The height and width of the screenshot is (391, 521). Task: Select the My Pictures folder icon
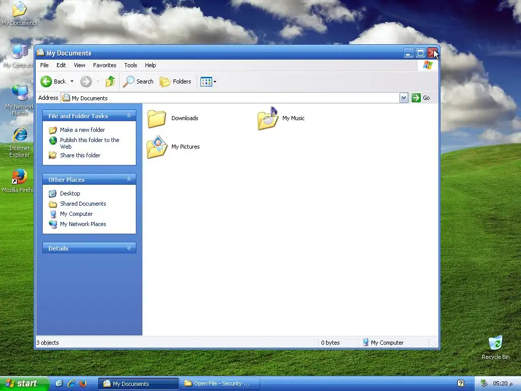tap(157, 147)
